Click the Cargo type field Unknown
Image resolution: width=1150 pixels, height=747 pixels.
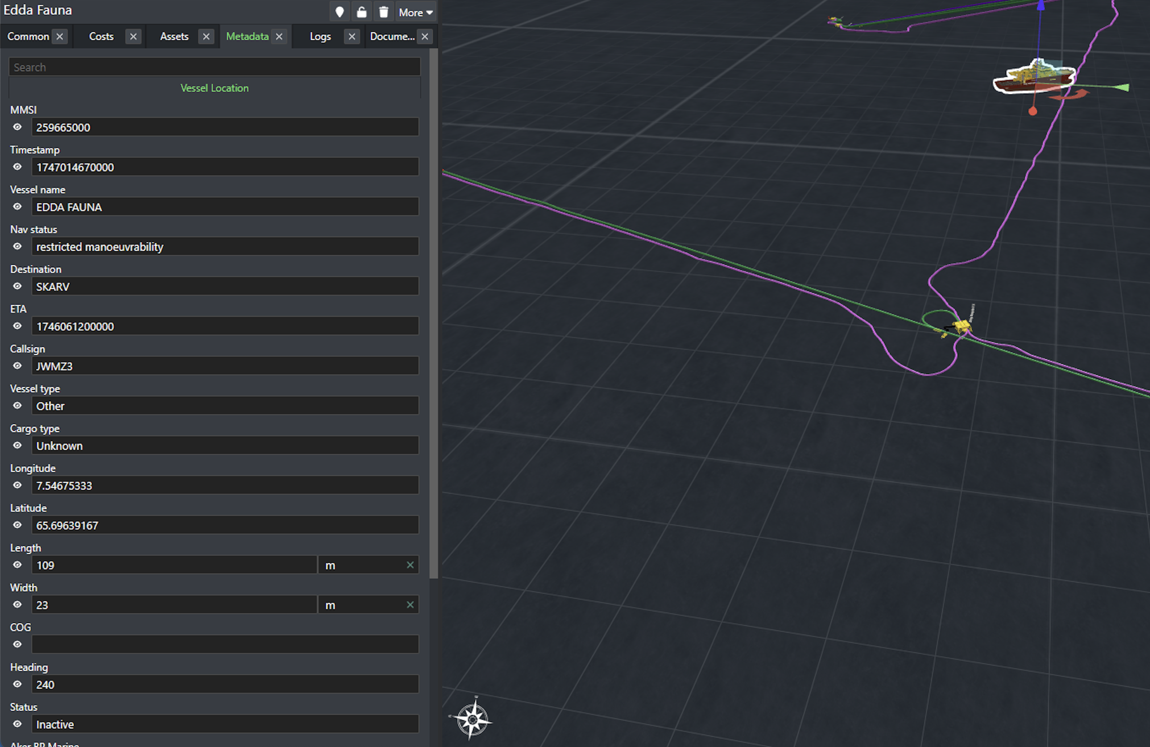tap(225, 446)
